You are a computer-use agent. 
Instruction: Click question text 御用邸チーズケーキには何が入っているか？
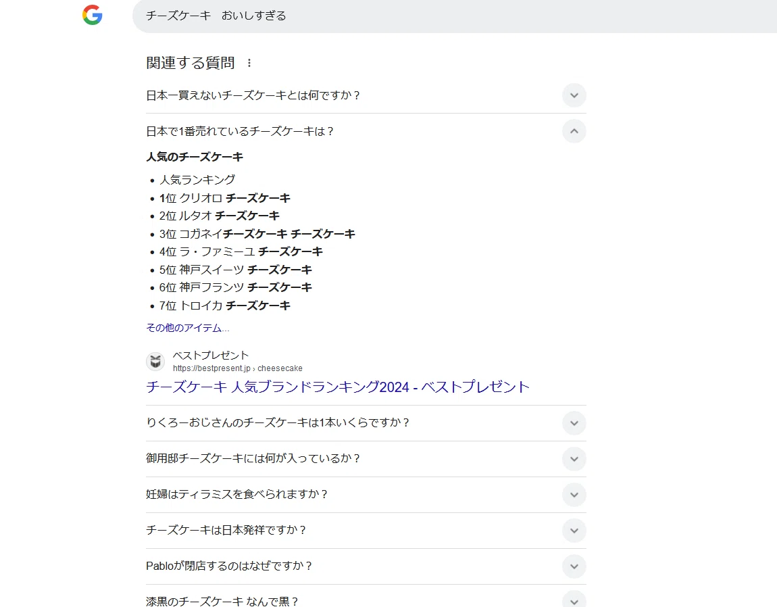click(x=253, y=458)
